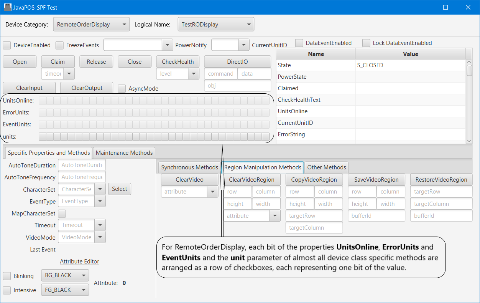Image resolution: width=480 pixels, height=303 pixels.
Task: Enable the DeviceEnabled checkbox
Action: tap(7, 45)
